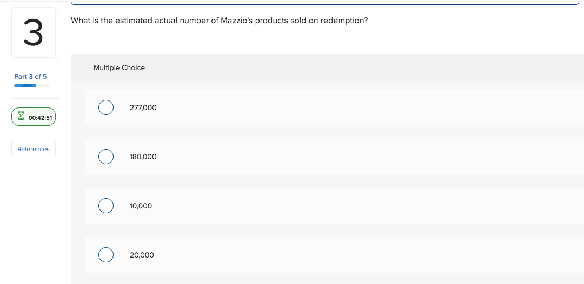
Task: Open the References button
Action: (x=34, y=149)
